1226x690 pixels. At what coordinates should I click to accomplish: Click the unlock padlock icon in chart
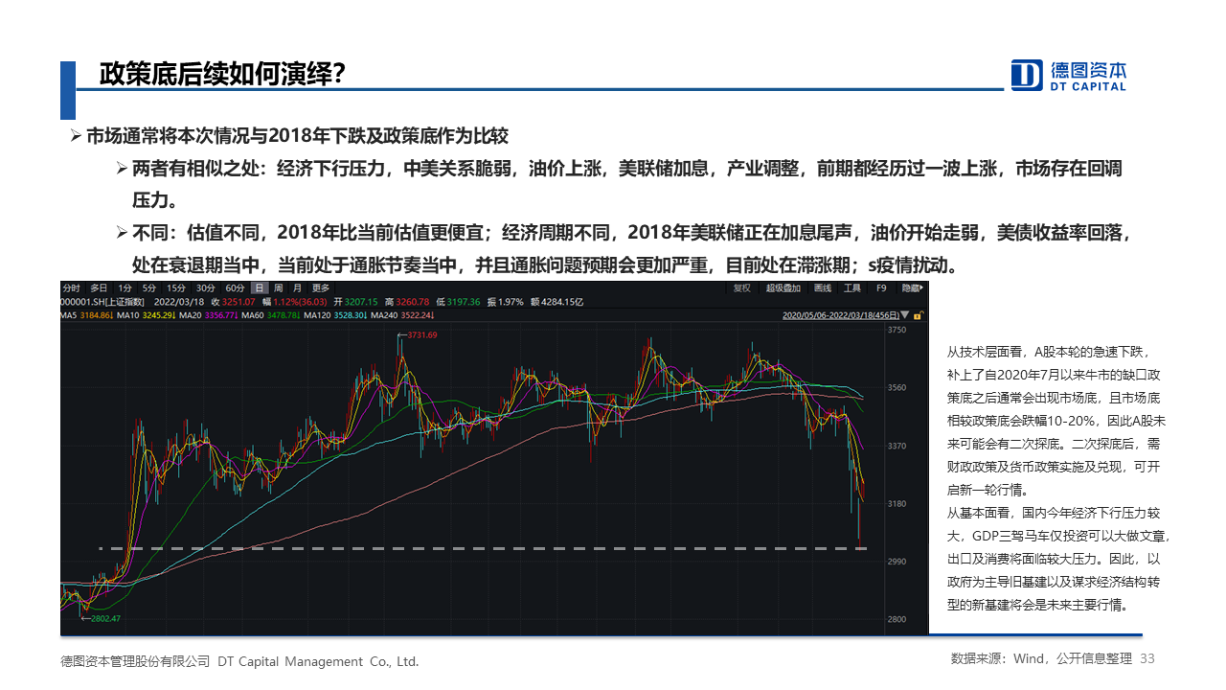pos(919,314)
